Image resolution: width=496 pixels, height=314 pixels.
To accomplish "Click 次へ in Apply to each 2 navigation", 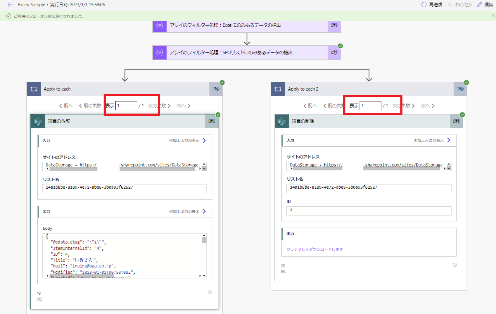I will pos(427,106).
